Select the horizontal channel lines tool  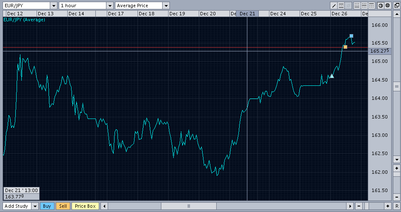click(341, 6)
